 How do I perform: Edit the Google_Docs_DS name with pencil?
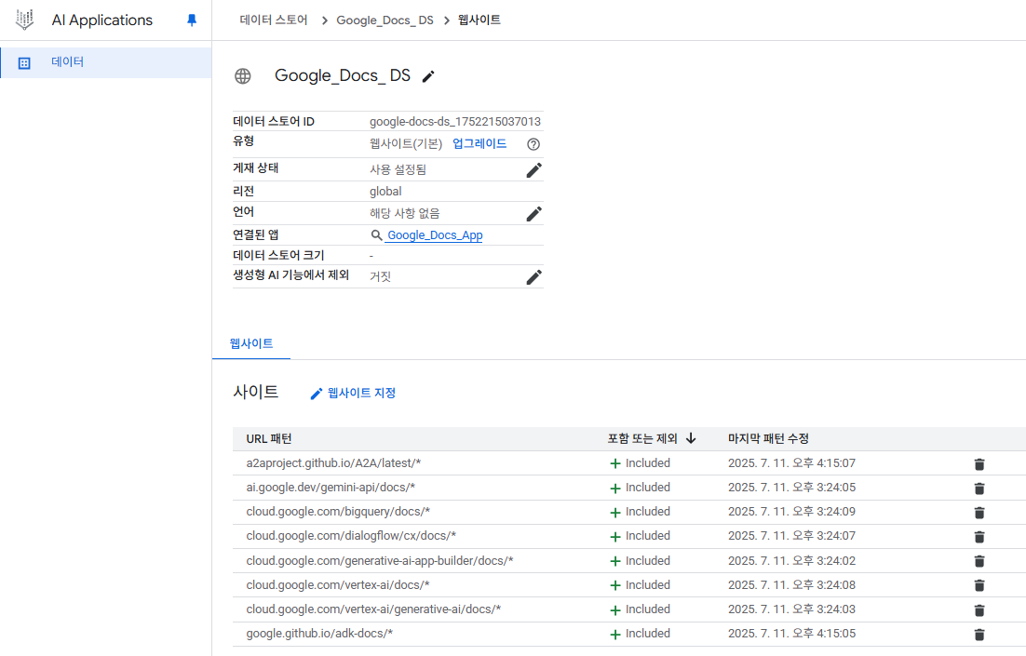click(x=428, y=76)
